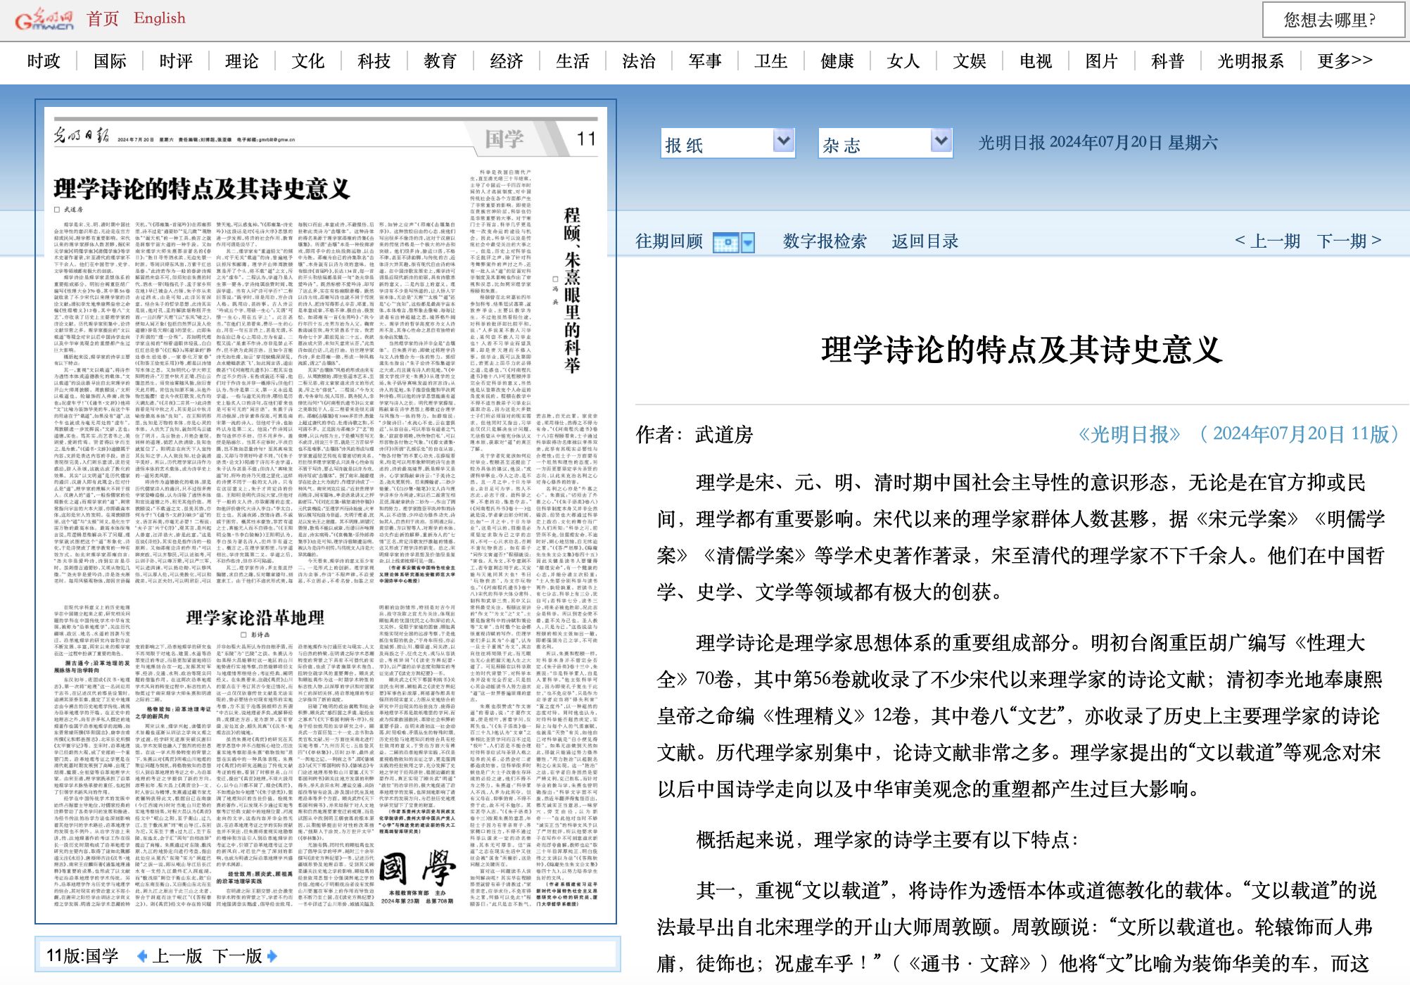The height and width of the screenshot is (985, 1410).
Task: Expand the 更多>> menu
Action: pos(1345,61)
